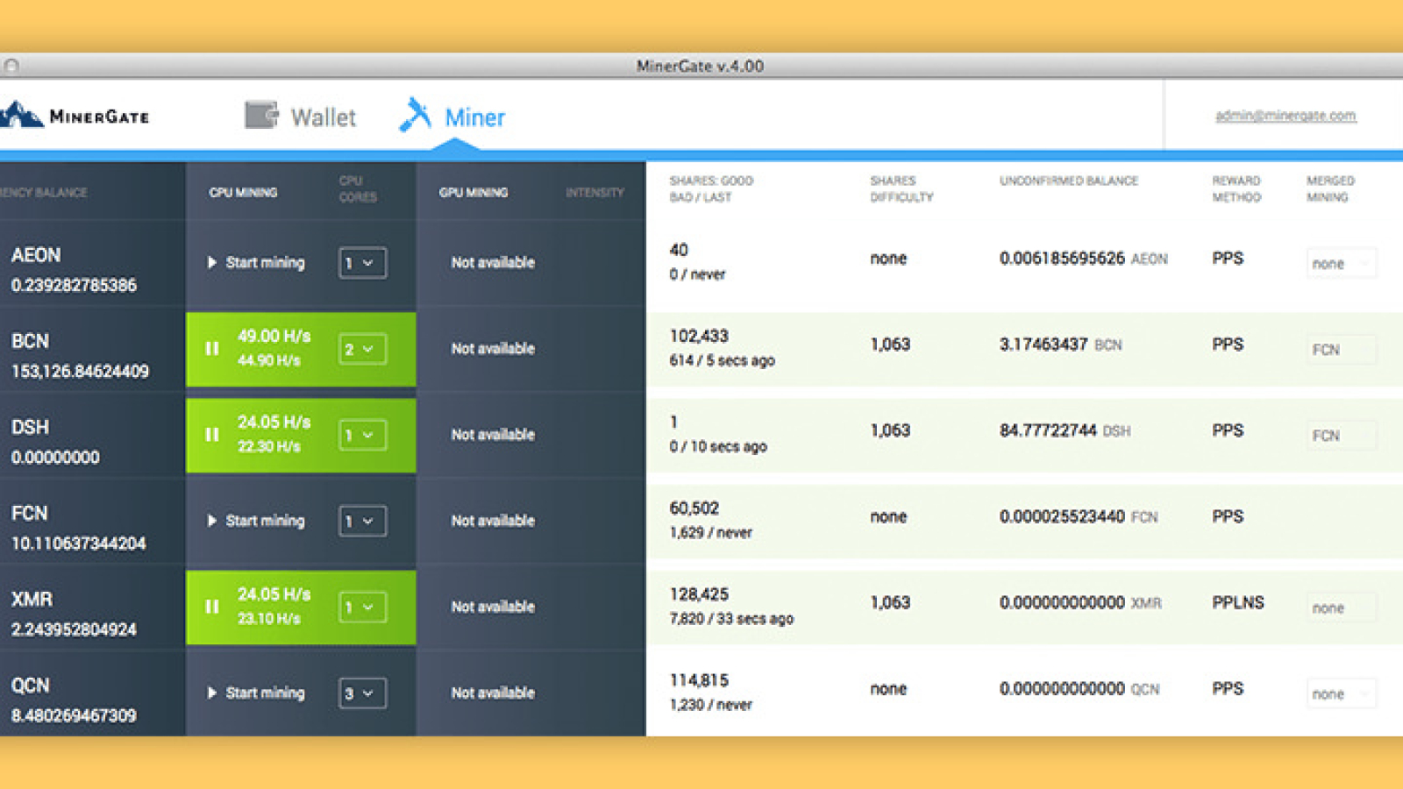Viewport: 1403px width, 789px height.
Task: Open DSH CPU cores dropdown
Action: tap(362, 435)
